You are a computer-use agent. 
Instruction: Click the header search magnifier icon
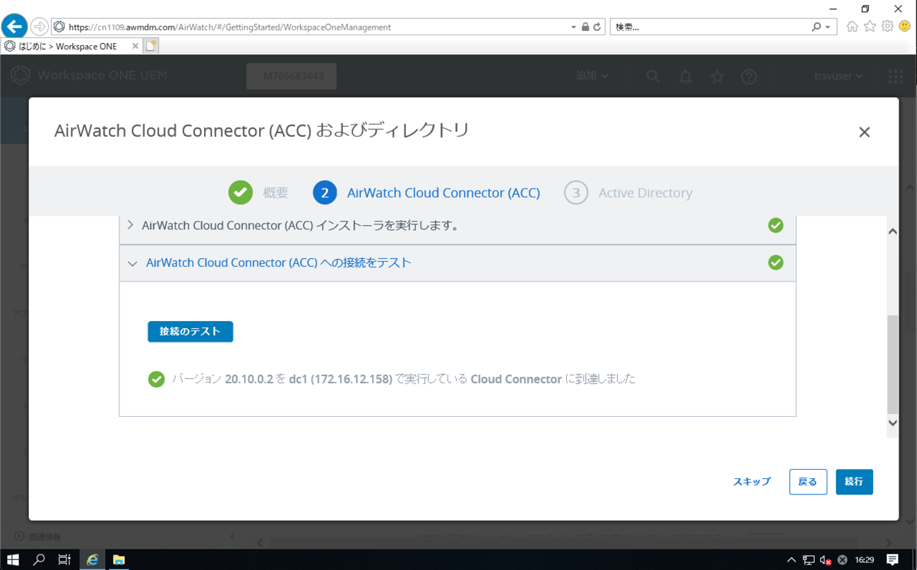pyautogui.click(x=653, y=76)
